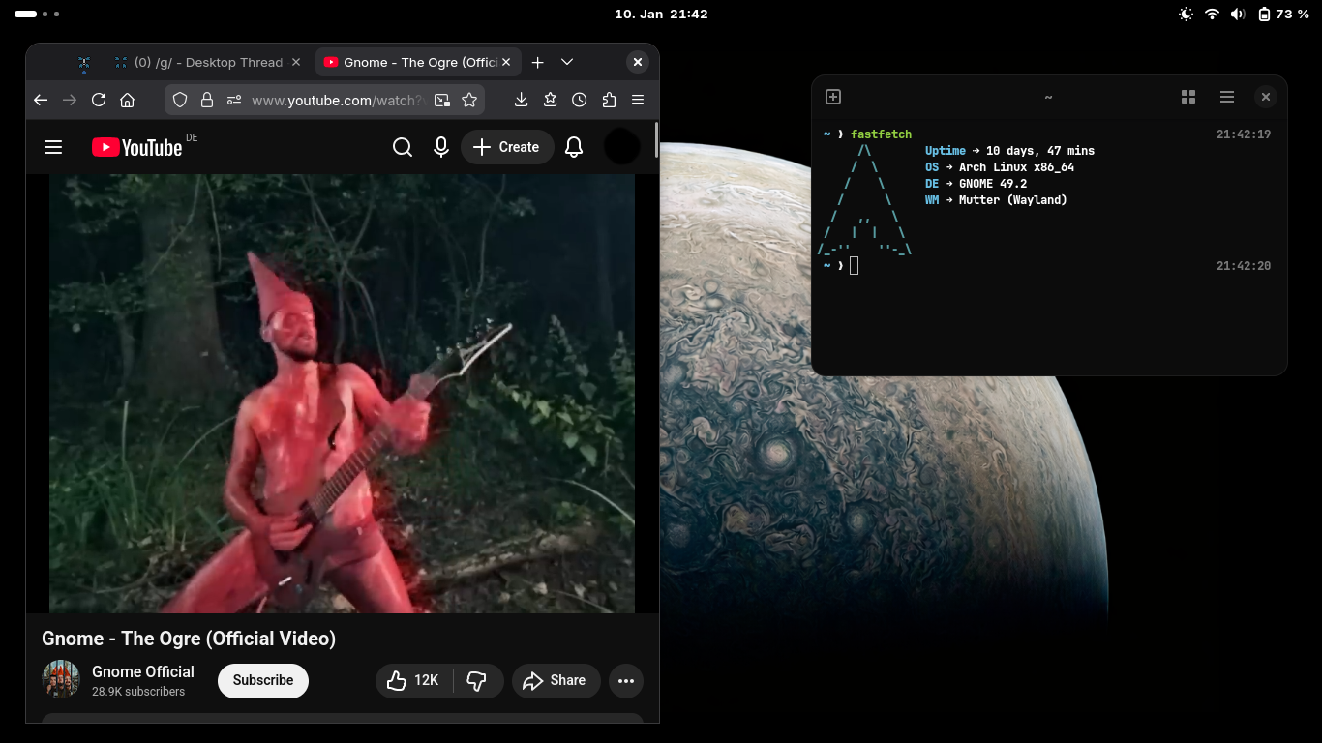Like the video with 12K likes

click(x=412, y=680)
